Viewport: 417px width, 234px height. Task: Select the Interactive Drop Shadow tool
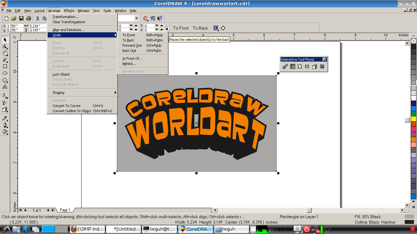pos(322,66)
